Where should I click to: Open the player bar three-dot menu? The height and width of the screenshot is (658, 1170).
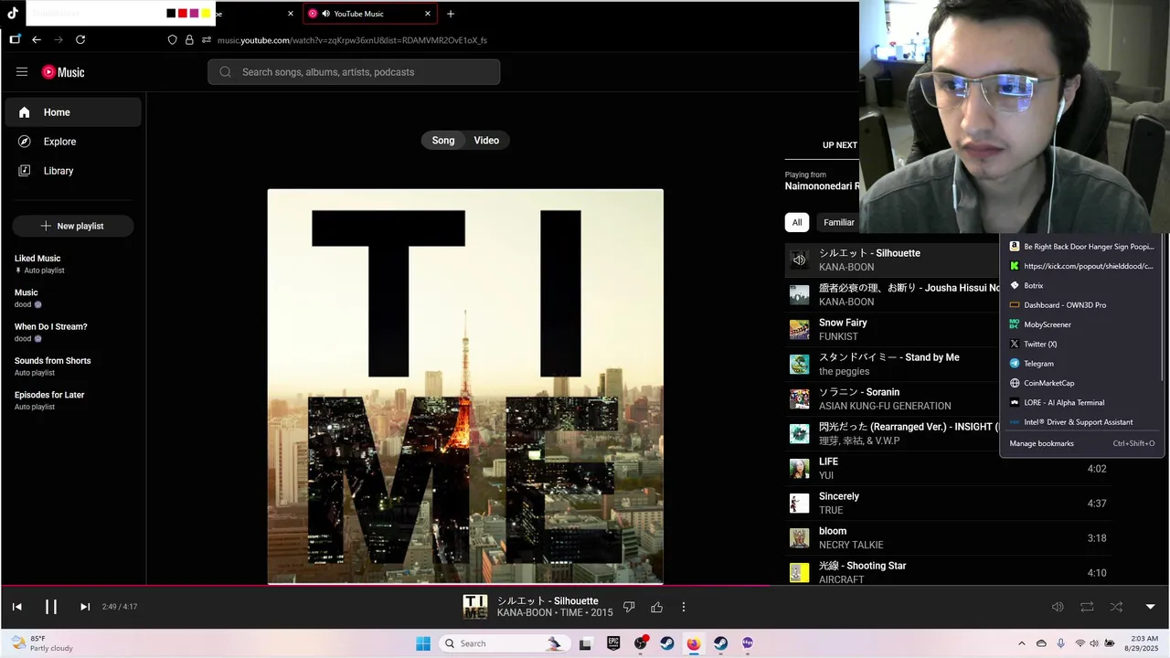click(683, 607)
